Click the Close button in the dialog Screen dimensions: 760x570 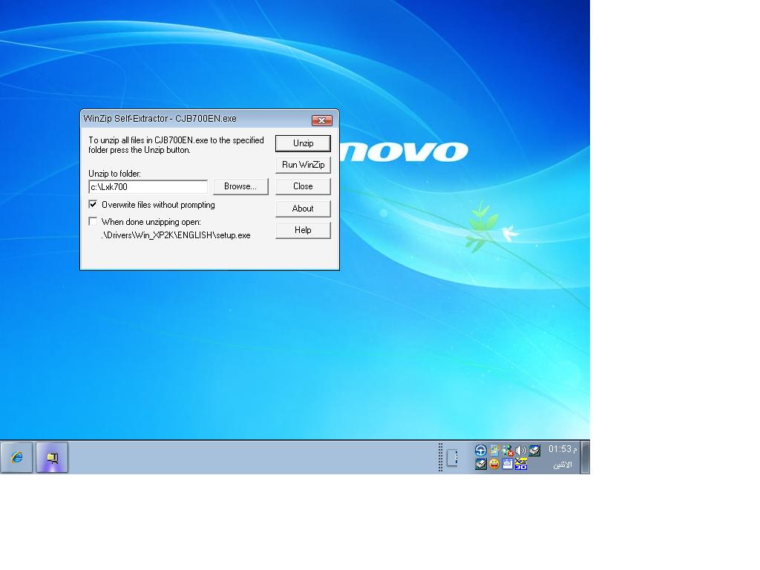pyautogui.click(x=303, y=186)
